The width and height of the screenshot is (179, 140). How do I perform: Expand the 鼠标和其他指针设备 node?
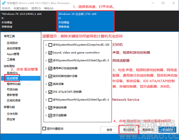pos(46,76)
